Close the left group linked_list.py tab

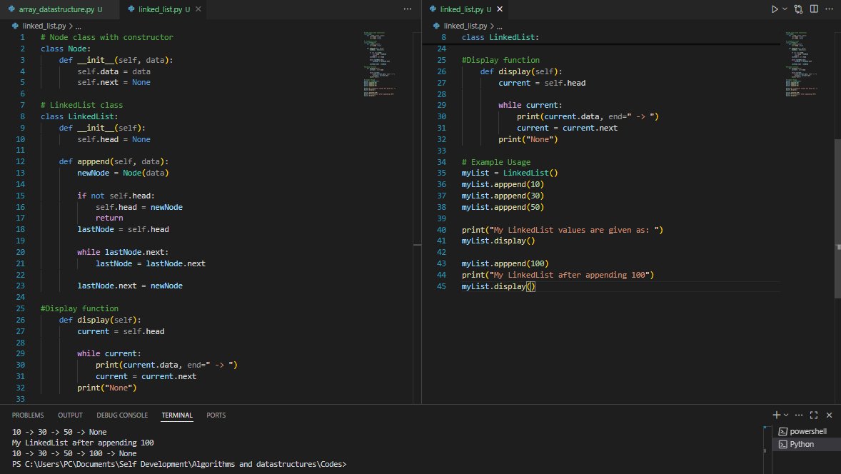tap(198, 9)
